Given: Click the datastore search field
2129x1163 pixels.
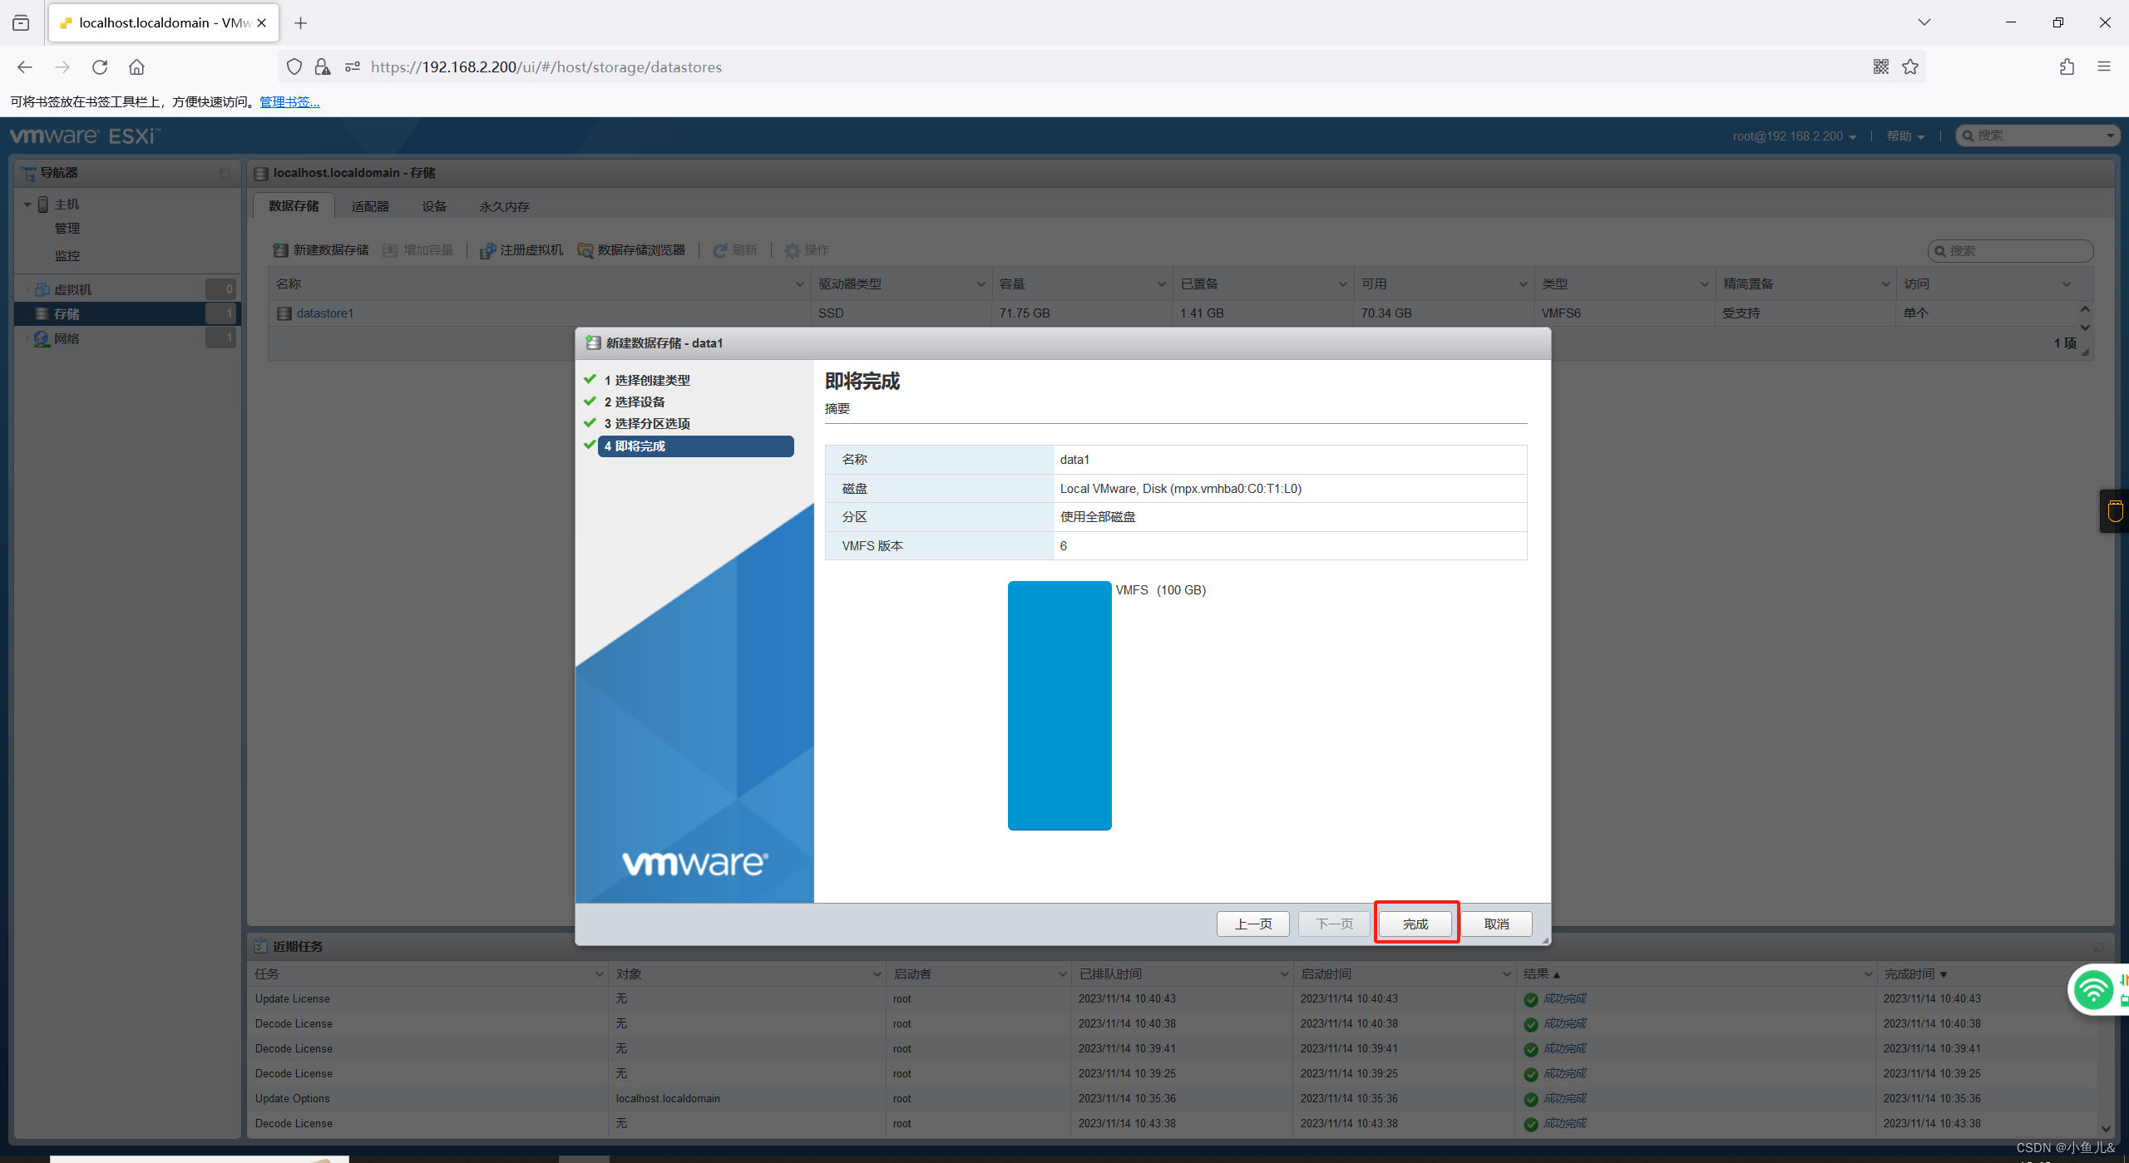Looking at the screenshot, I should pyautogui.click(x=2010, y=250).
